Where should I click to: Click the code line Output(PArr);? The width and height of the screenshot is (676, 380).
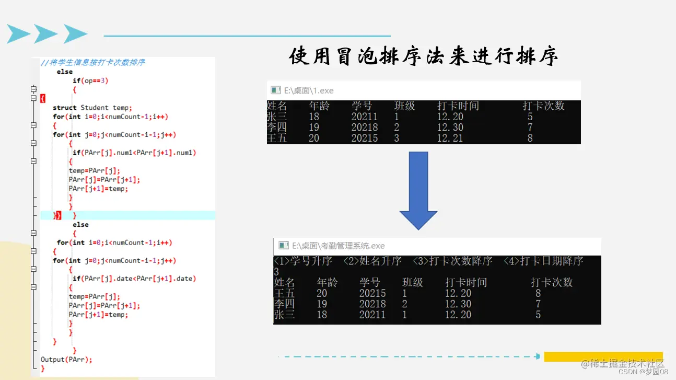(x=66, y=360)
